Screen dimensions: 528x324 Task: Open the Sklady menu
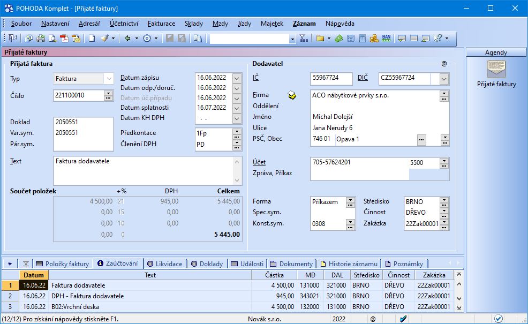[x=194, y=24]
